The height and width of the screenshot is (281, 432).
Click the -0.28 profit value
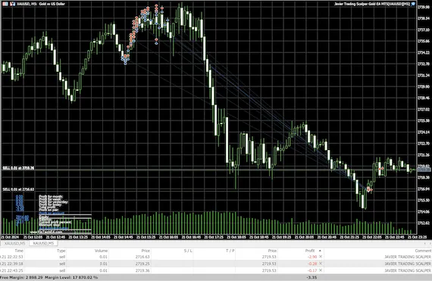coord(312,264)
